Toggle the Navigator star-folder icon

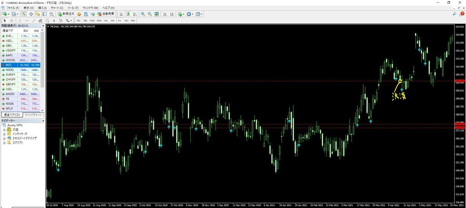click(38, 14)
